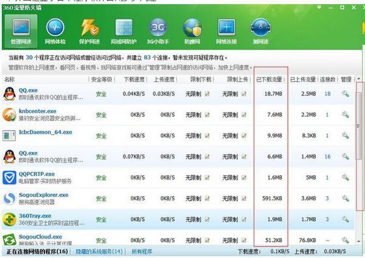Edit download limit for IcbcDaemon_64.exe
This screenshot has height=258, width=365.
pyautogui.click(x=207, y=135)
